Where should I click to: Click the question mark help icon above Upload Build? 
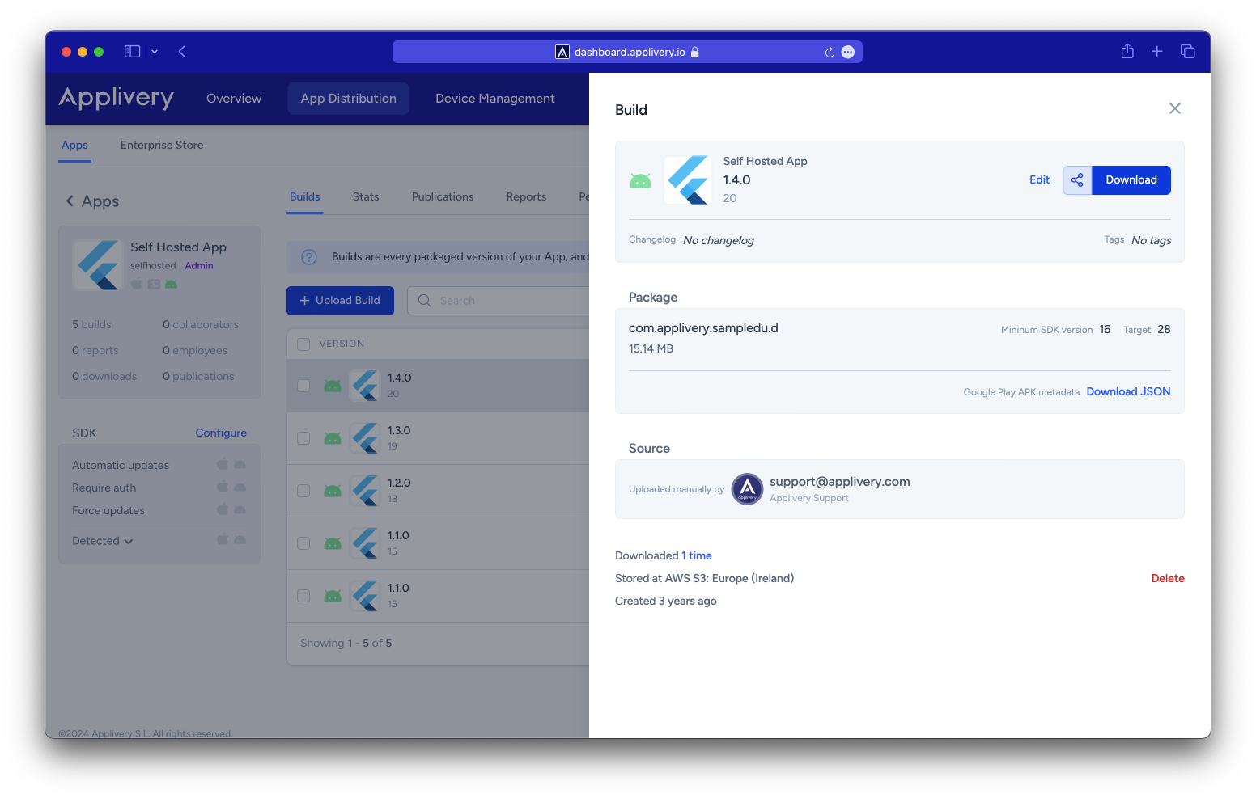point(309,256)
